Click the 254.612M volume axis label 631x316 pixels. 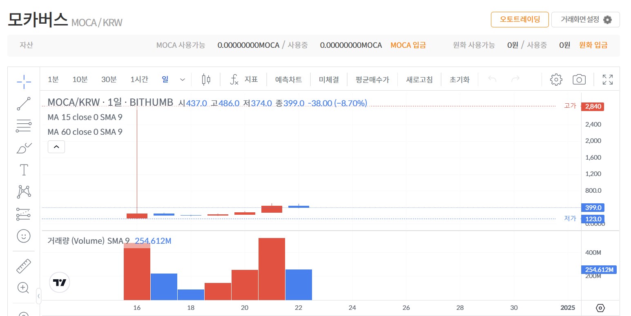click(x=599, y=269)
